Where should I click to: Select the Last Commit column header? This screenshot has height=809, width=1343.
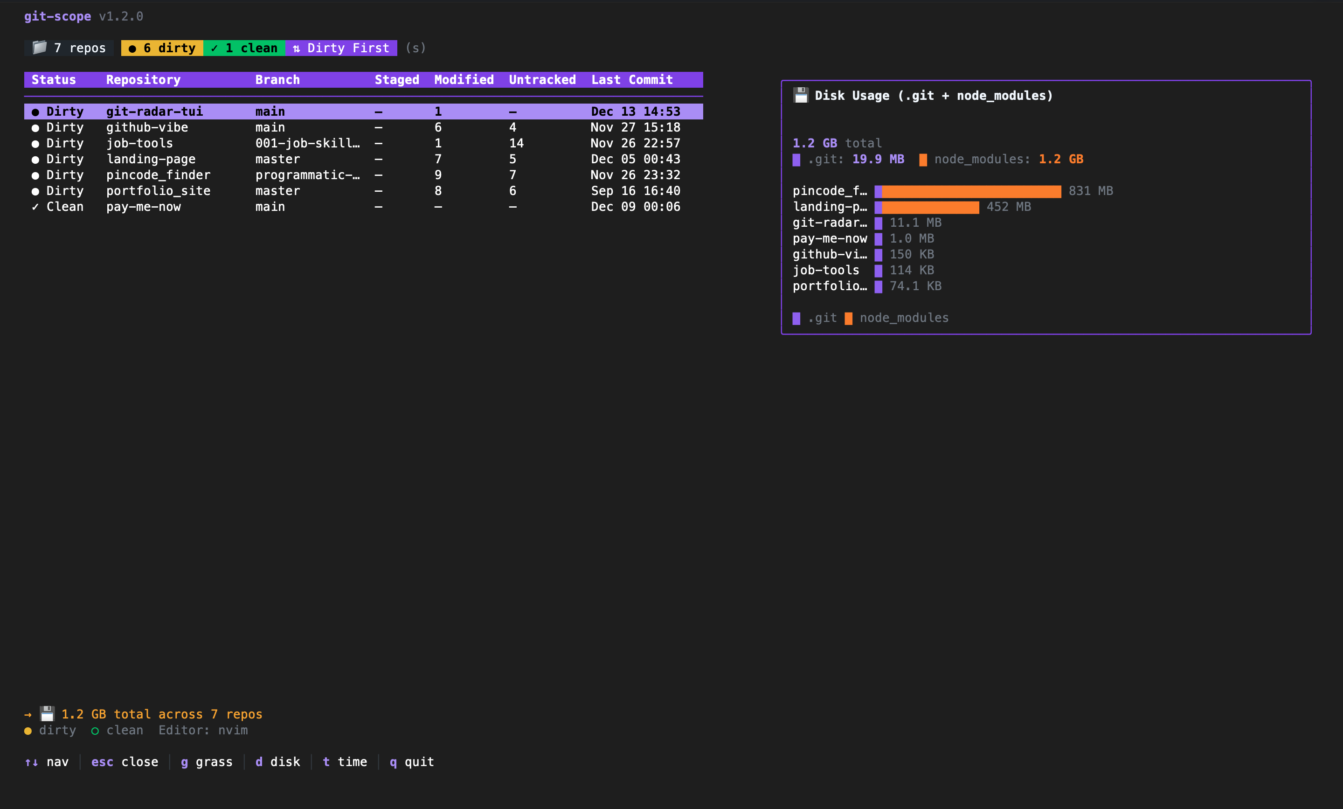632,80
